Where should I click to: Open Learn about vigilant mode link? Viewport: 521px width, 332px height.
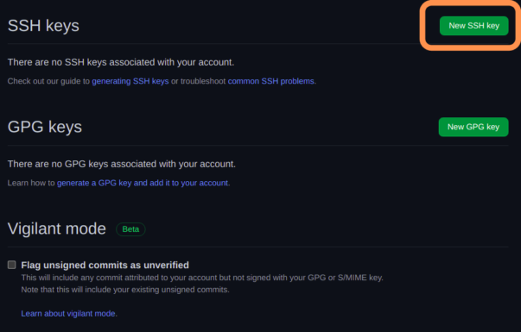pos(68,313)
